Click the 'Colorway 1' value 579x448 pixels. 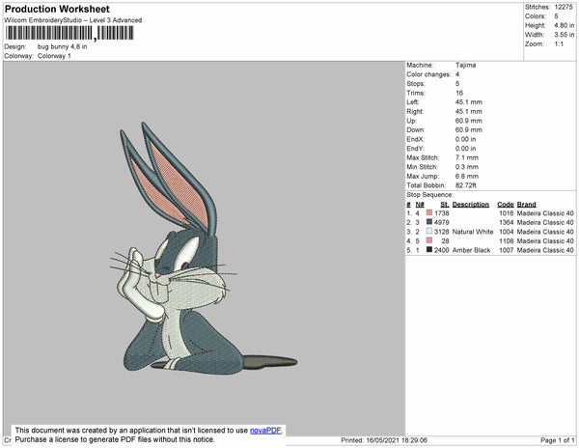click(x=54, y=56)
